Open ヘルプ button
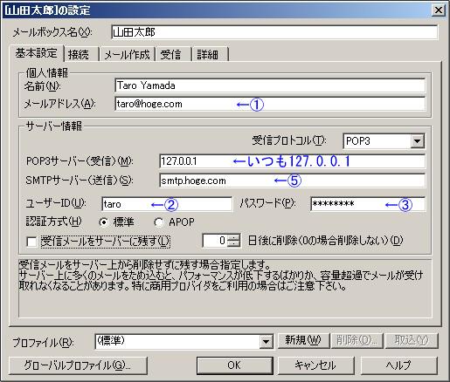Image resolution: width=450 pixels, height=382 pixels. click(x=399, y=365)
